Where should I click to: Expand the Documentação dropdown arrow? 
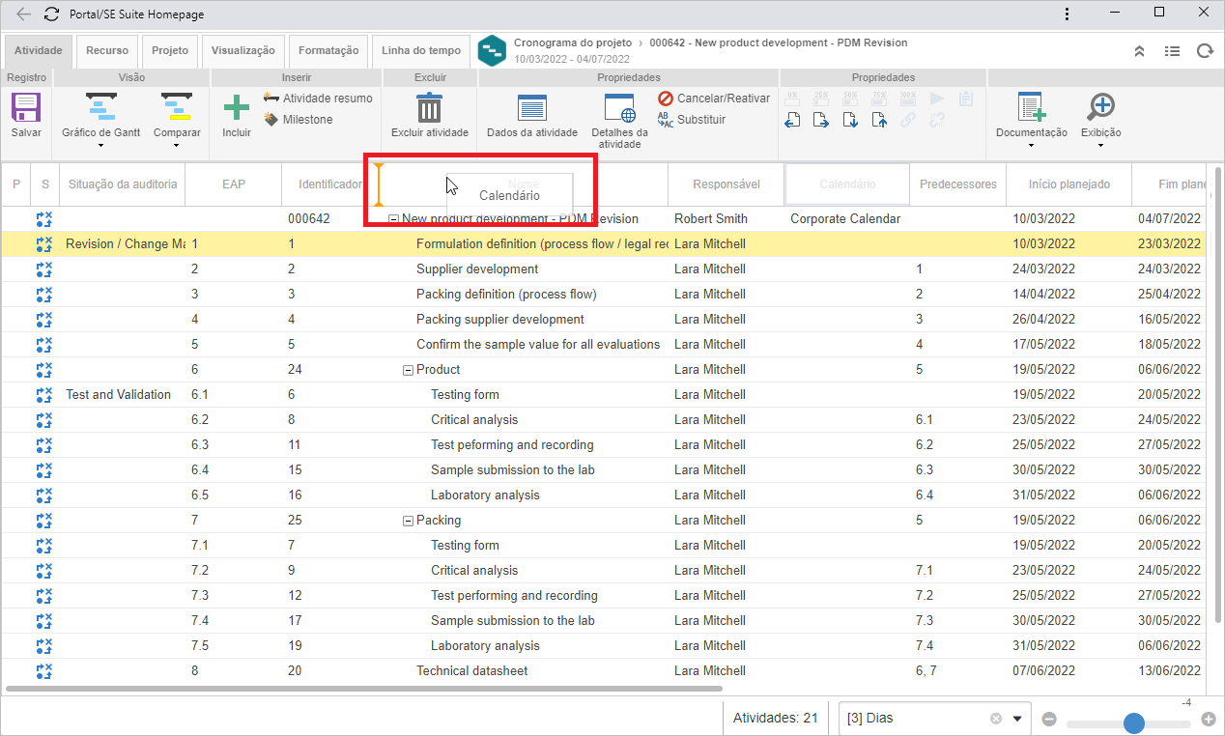(1032, 147)
